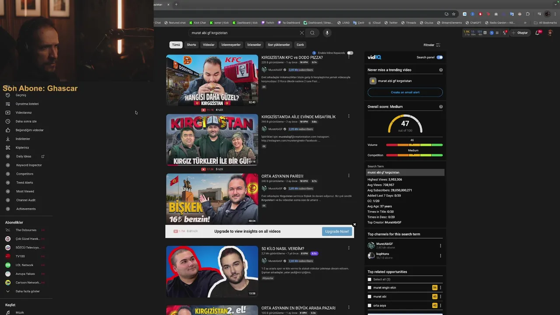Image resolution: width=560 pixels, height=315 pixels.
Task: Open All Bookmarks folder
Action: (546, 23)
